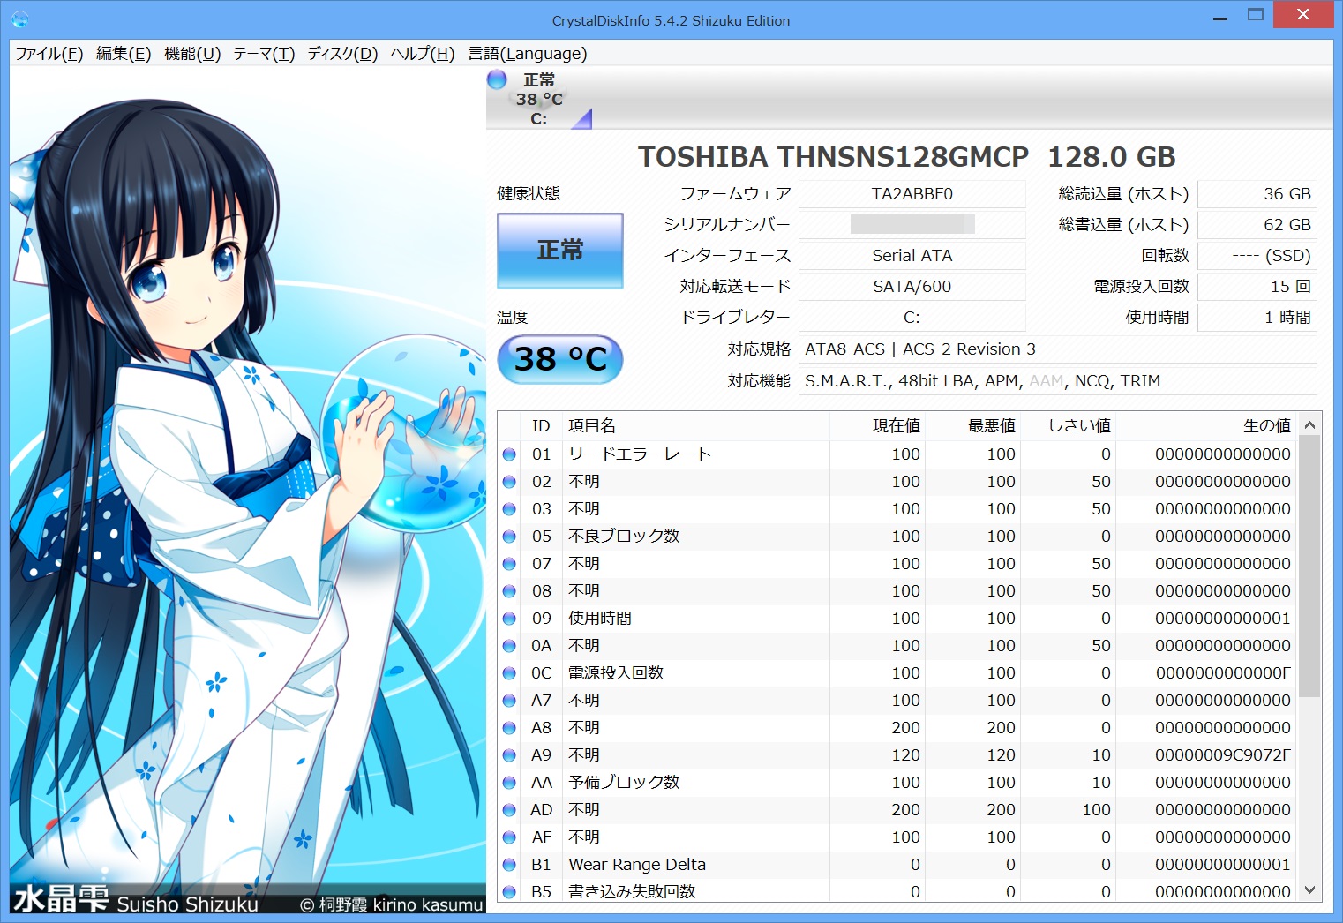Click scrollbar down arrow in attribute list
1343x923 pixels.
(1310, 890)
